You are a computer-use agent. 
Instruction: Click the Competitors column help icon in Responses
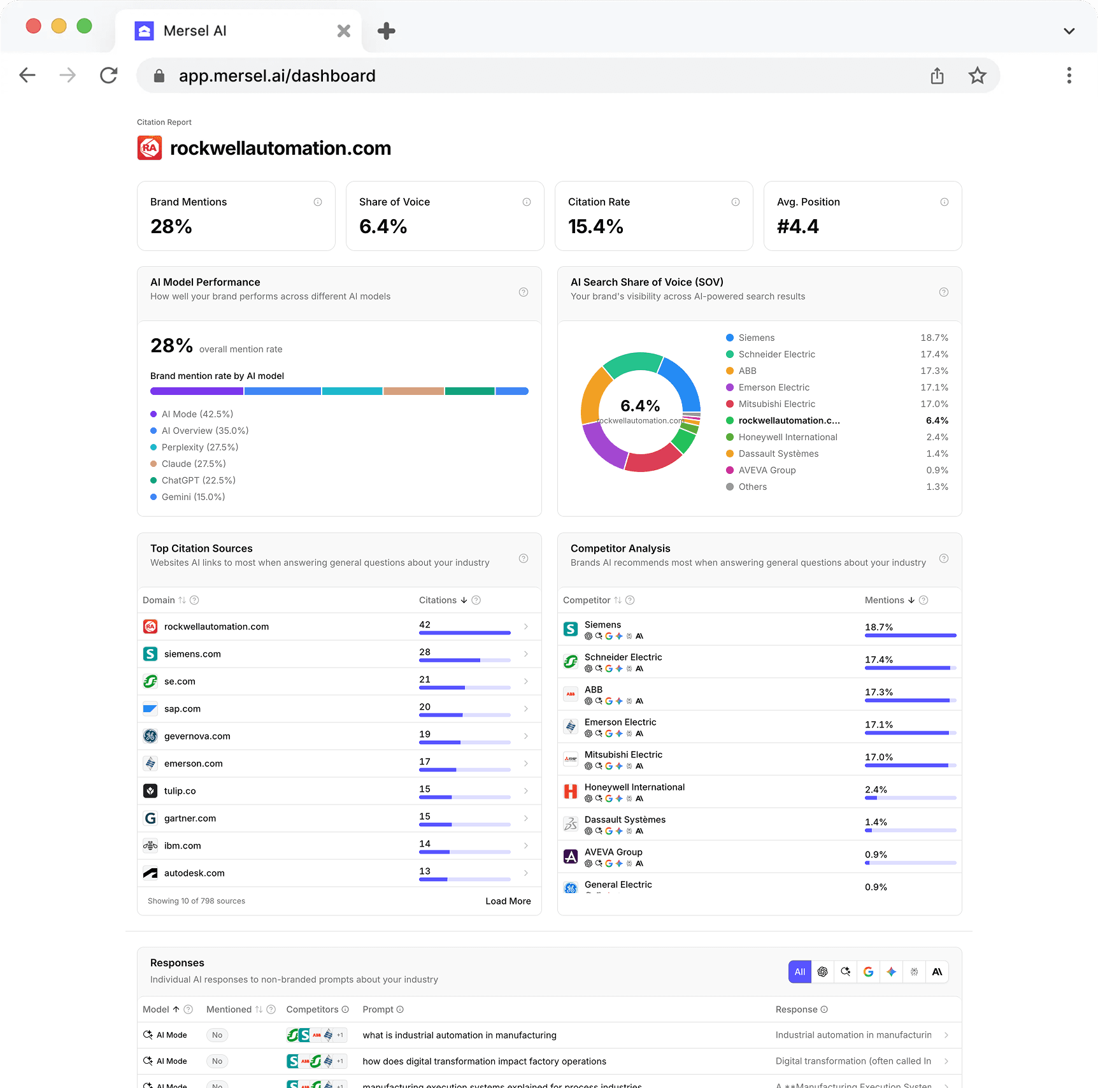coord(345,1009)
